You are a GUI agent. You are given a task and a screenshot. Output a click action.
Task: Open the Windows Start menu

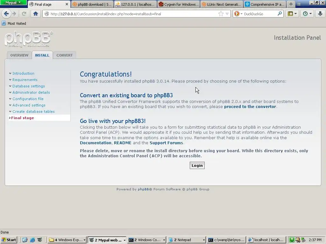tap(9, 240)
